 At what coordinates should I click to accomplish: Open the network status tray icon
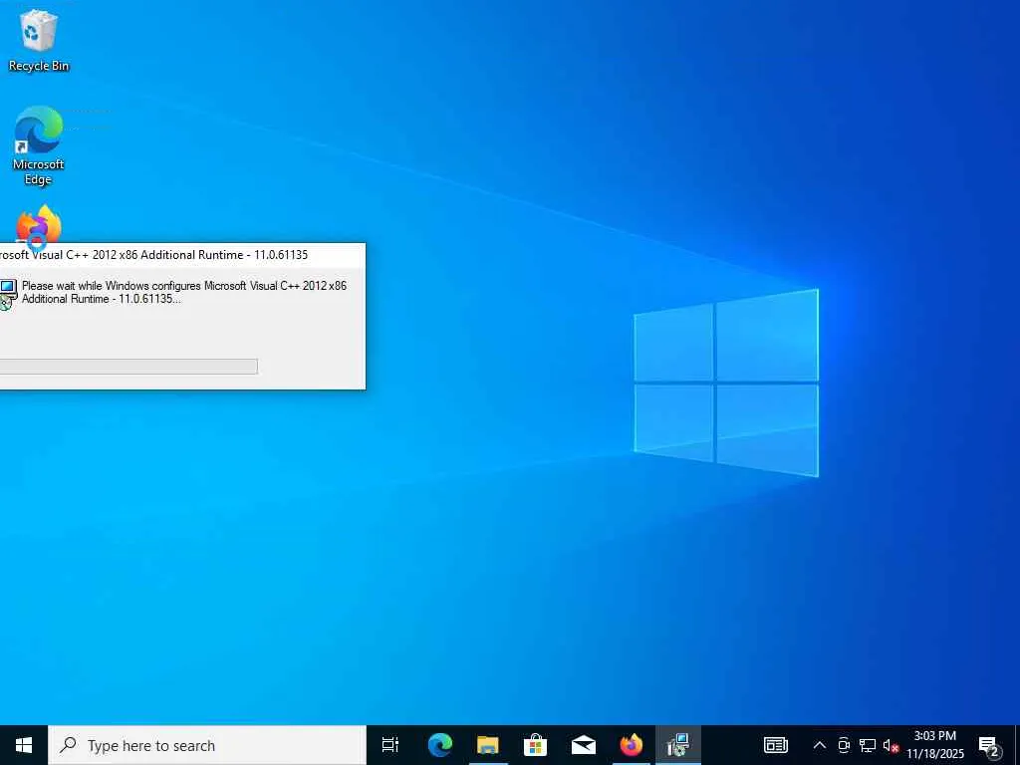[868, 745]
